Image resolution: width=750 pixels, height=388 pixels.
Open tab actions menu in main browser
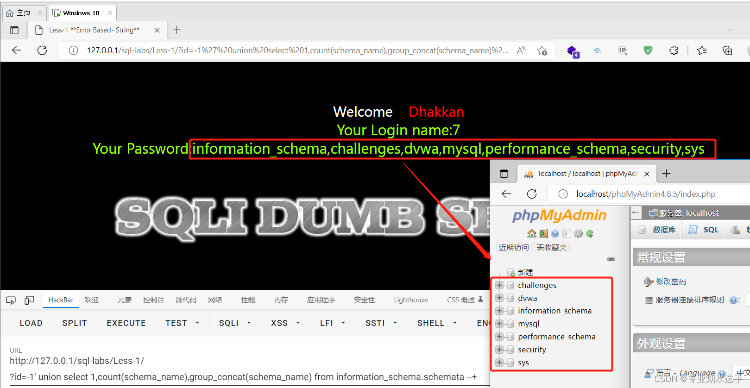14,30
